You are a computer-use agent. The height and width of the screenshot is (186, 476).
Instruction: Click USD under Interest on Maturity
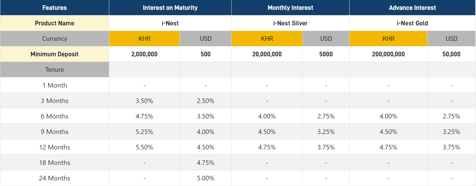coord(206,39)
